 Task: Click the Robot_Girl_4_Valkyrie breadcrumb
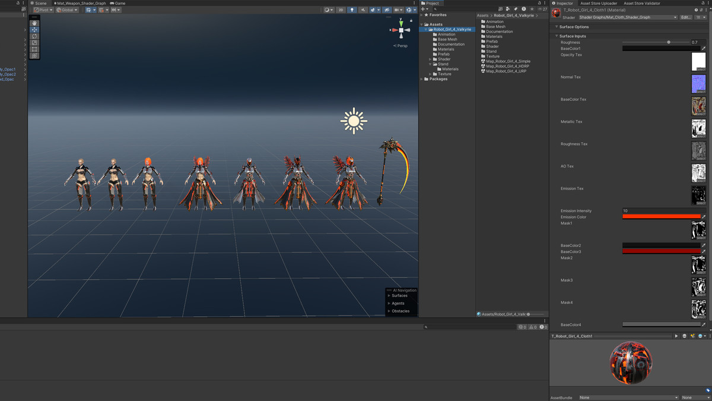coord(514,15)
